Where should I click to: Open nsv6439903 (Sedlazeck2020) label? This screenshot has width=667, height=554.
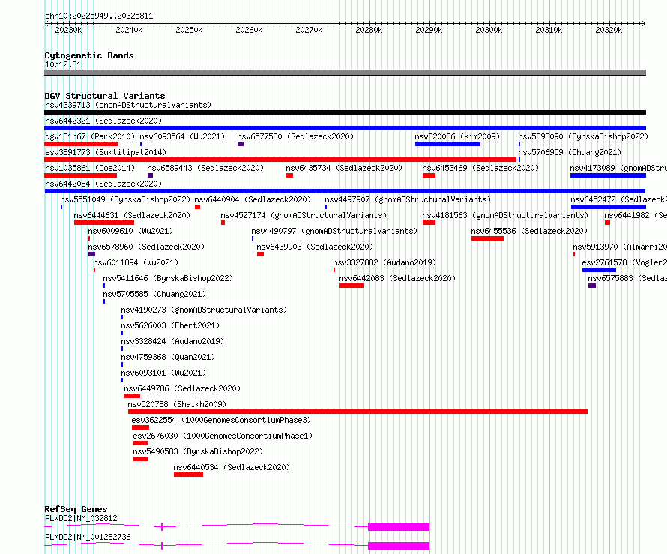[315, 247]
